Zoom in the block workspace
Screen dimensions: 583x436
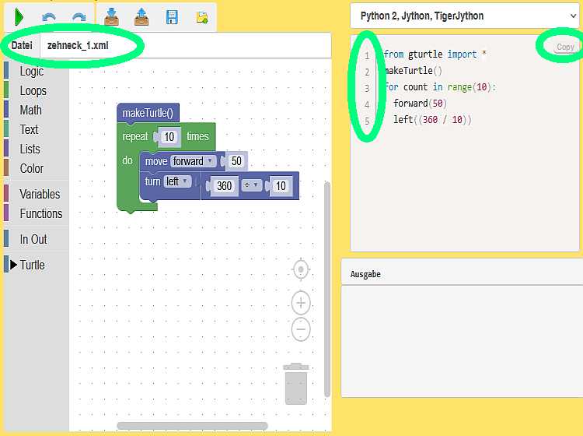[301, 303]
